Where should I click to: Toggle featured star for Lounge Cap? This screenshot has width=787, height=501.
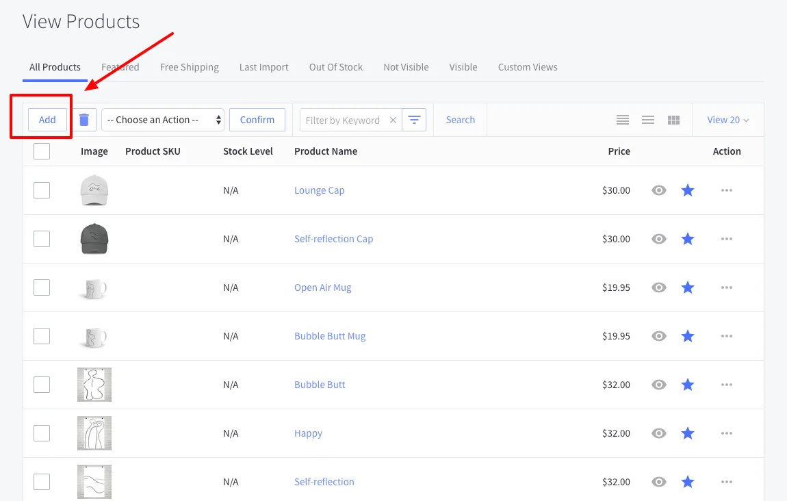(x=688, y=190)
